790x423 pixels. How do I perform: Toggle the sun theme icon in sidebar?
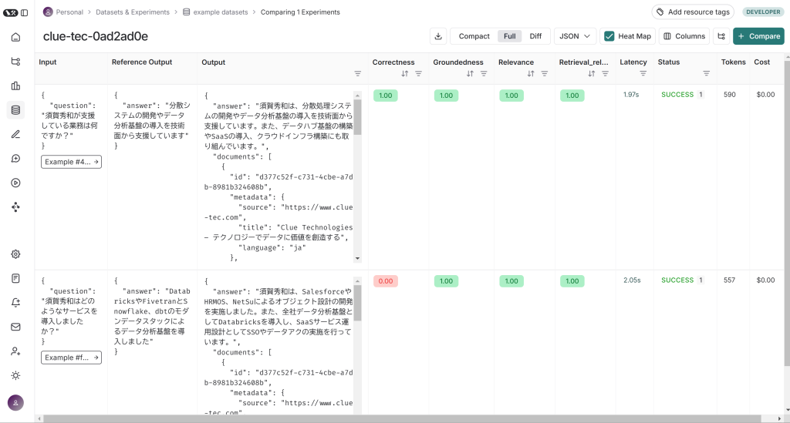point(15,375)
